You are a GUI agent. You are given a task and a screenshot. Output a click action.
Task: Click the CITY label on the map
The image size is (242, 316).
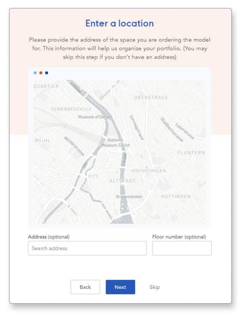94,177
